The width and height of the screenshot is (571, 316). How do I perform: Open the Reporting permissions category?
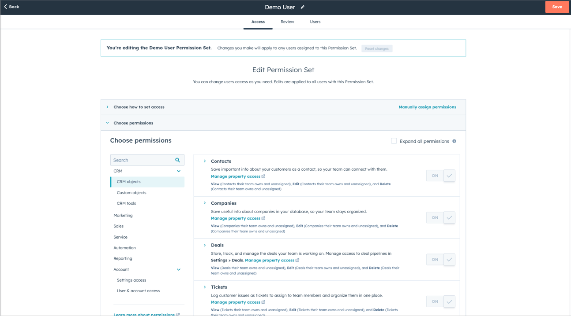pyautogui.click(x=123, y=258)
